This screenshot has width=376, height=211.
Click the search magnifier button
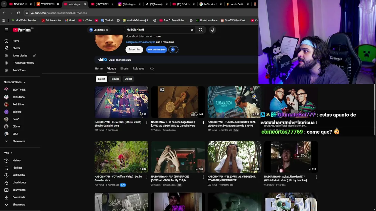pyautogui.click(x=201, y=30)
